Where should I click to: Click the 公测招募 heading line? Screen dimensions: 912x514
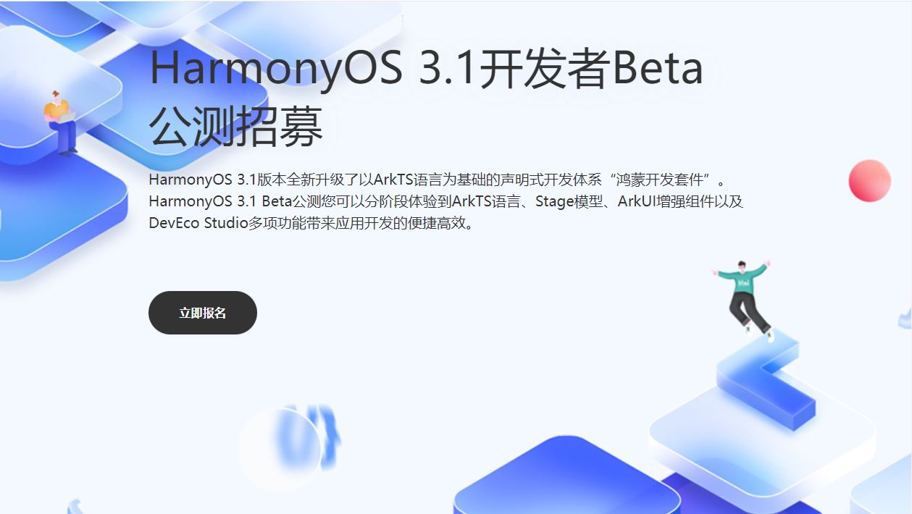coord(236,127)
